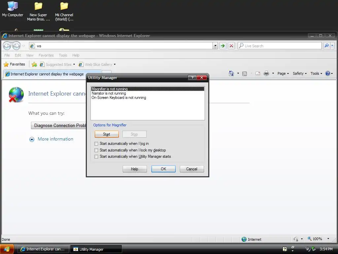Open the Edit menu in Internet Explorer

[x=18, y=55]
